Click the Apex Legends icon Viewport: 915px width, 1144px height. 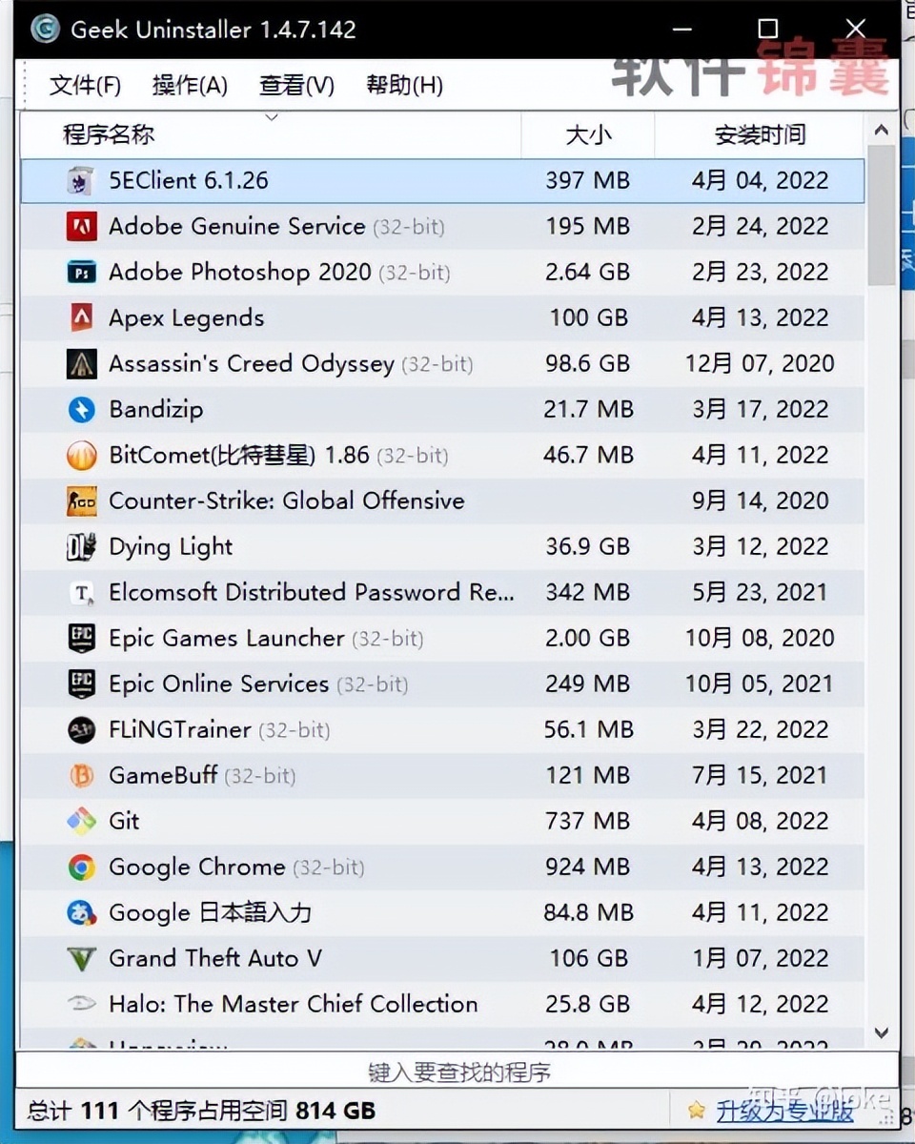81,318
